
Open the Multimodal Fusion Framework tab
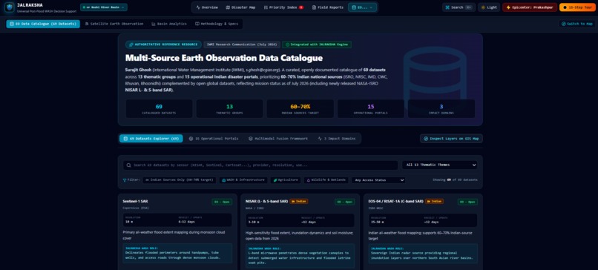(x=277, y=139)
